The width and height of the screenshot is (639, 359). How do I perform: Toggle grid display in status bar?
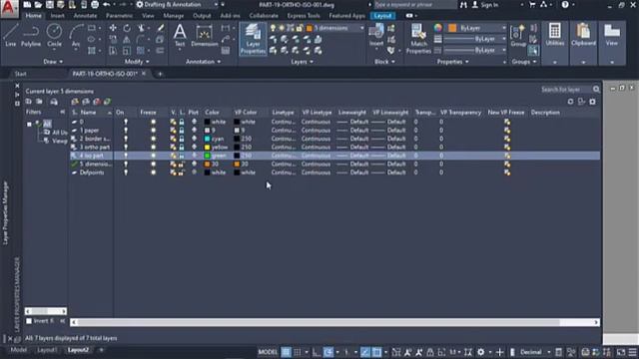[x=287, y=352]
